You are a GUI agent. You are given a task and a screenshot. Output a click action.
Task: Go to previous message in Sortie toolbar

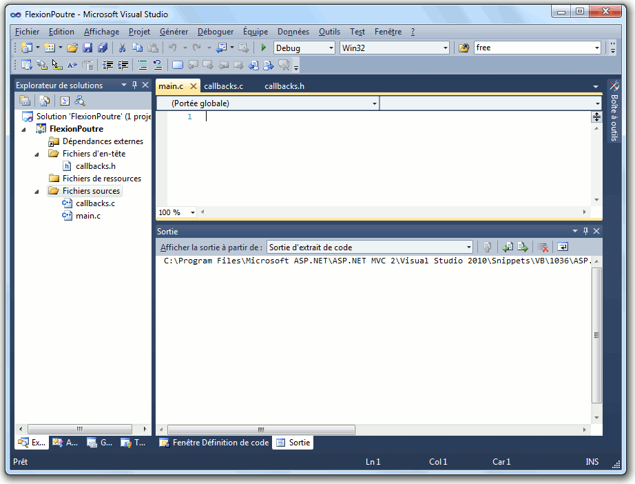(508, 247)
